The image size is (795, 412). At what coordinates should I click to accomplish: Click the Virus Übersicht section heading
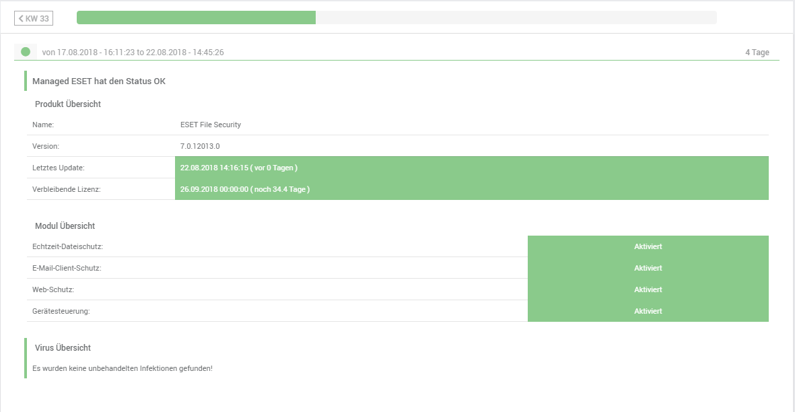pos(63,348)
